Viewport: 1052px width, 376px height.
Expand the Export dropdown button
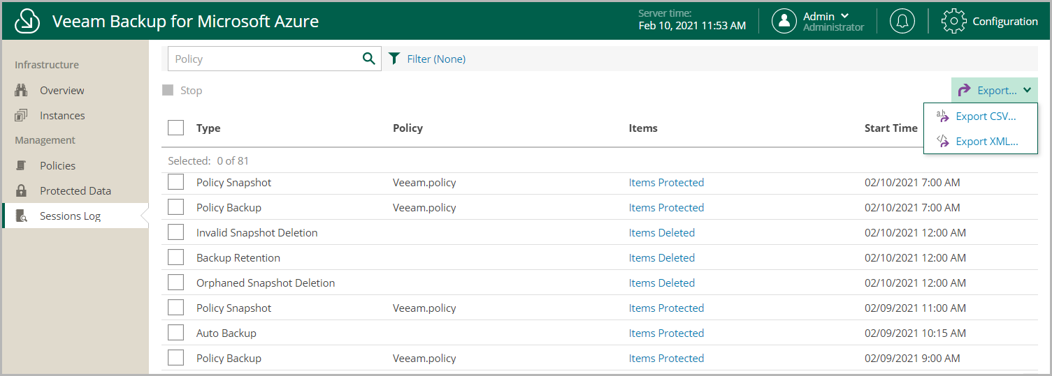click(994, 90)
